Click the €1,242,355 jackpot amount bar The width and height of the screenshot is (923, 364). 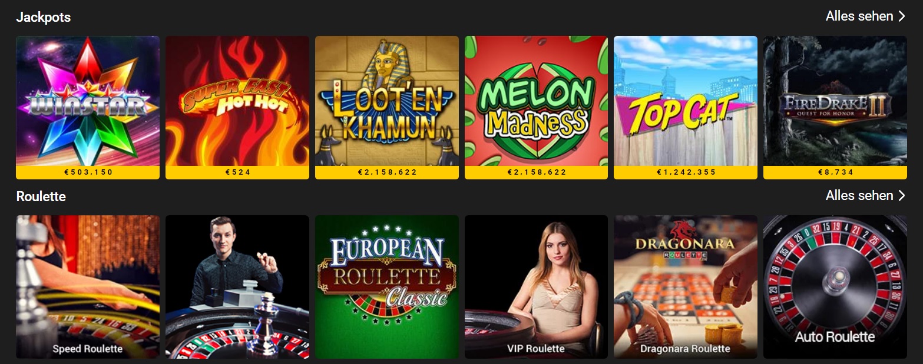[686, 172]
